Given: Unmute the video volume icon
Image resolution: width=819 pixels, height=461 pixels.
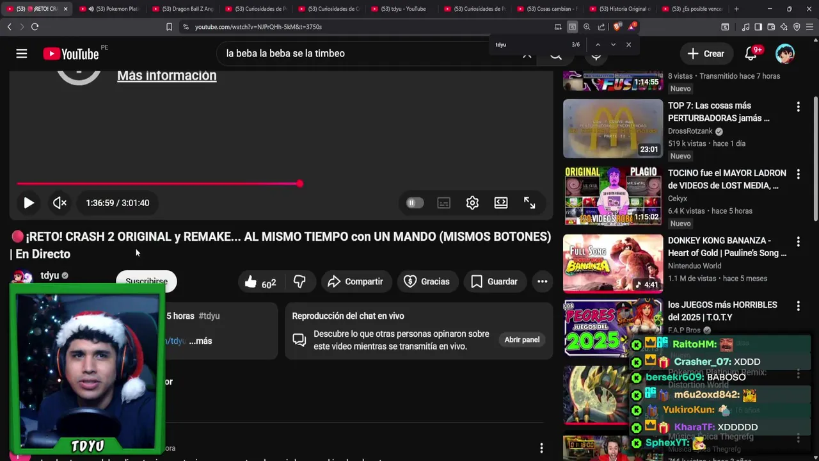Looking at the screenshot, I should [x=60, y=203].
